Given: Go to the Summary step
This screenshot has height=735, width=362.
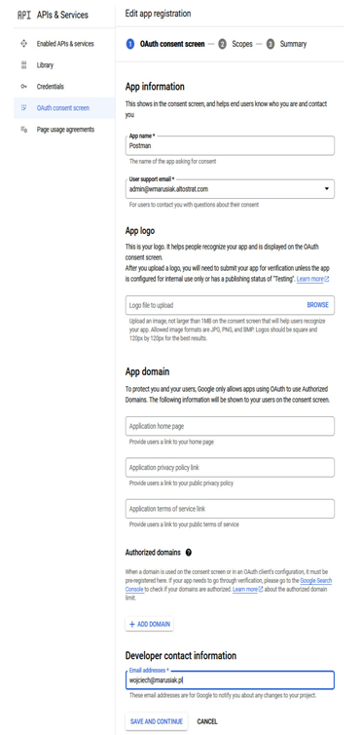Looking at the screenshot, I should tap(293, 44).
